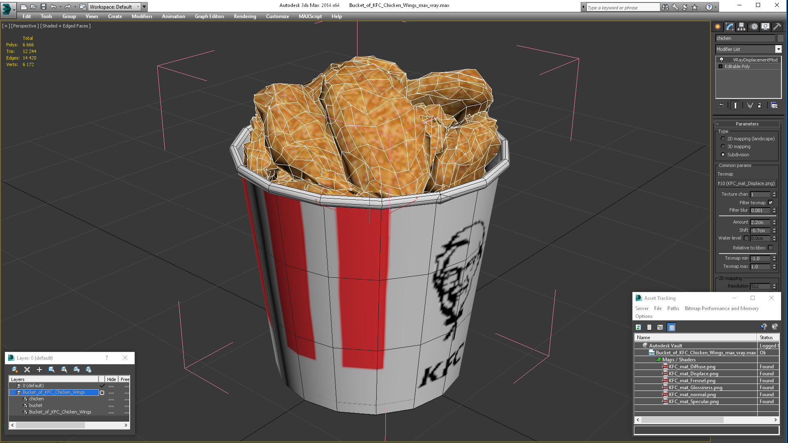788x443 pixels.
Task: Toggle Show end result button
Action: [x=735, y=105]
